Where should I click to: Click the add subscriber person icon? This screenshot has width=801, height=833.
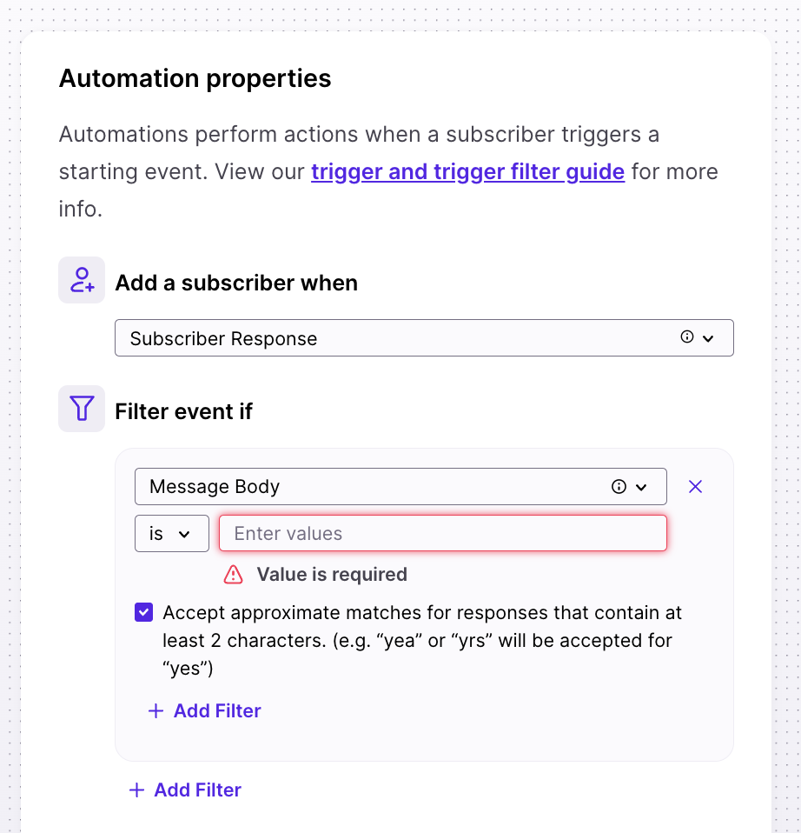(82, 280)
